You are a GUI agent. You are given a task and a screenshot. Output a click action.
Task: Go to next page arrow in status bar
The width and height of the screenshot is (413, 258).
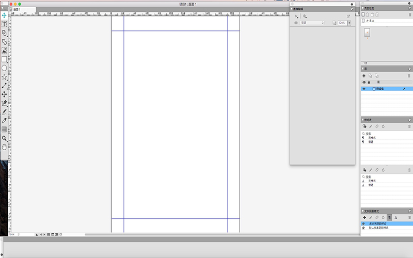[x=44, y=234]
